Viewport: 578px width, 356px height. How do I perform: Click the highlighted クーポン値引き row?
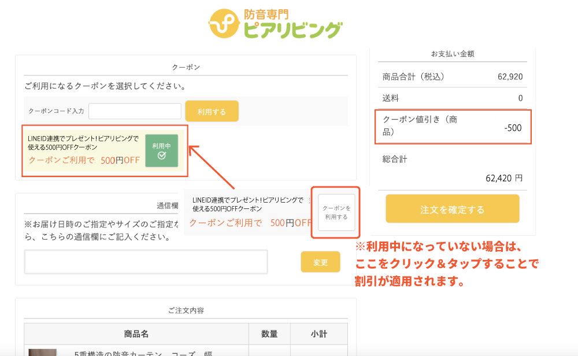tap(453, 126)
